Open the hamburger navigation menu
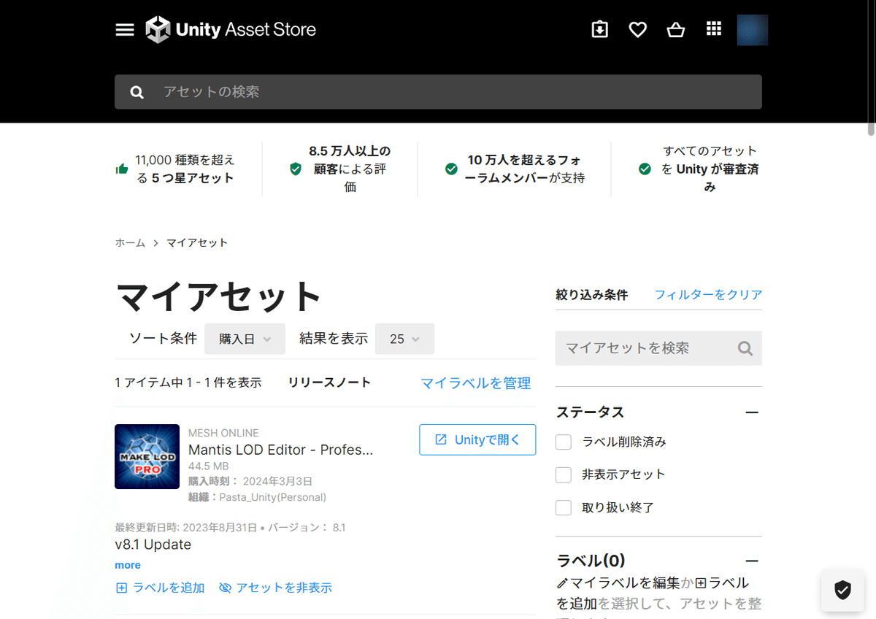Screen dimensions: 876x619 (x=124, y=29)
